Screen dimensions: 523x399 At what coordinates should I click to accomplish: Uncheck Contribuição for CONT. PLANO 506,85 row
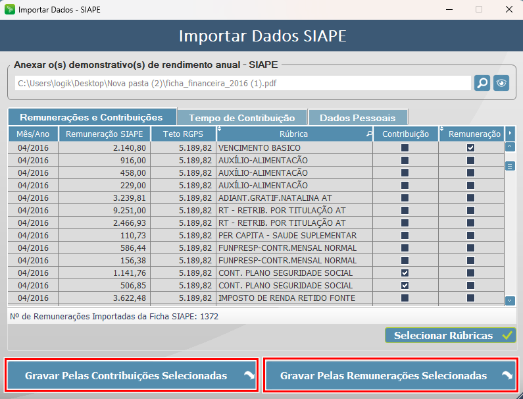click(x=405, y=286)
